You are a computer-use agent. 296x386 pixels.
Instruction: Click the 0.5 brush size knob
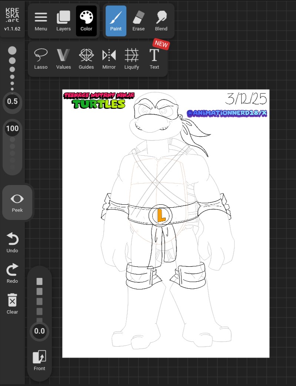12,101
